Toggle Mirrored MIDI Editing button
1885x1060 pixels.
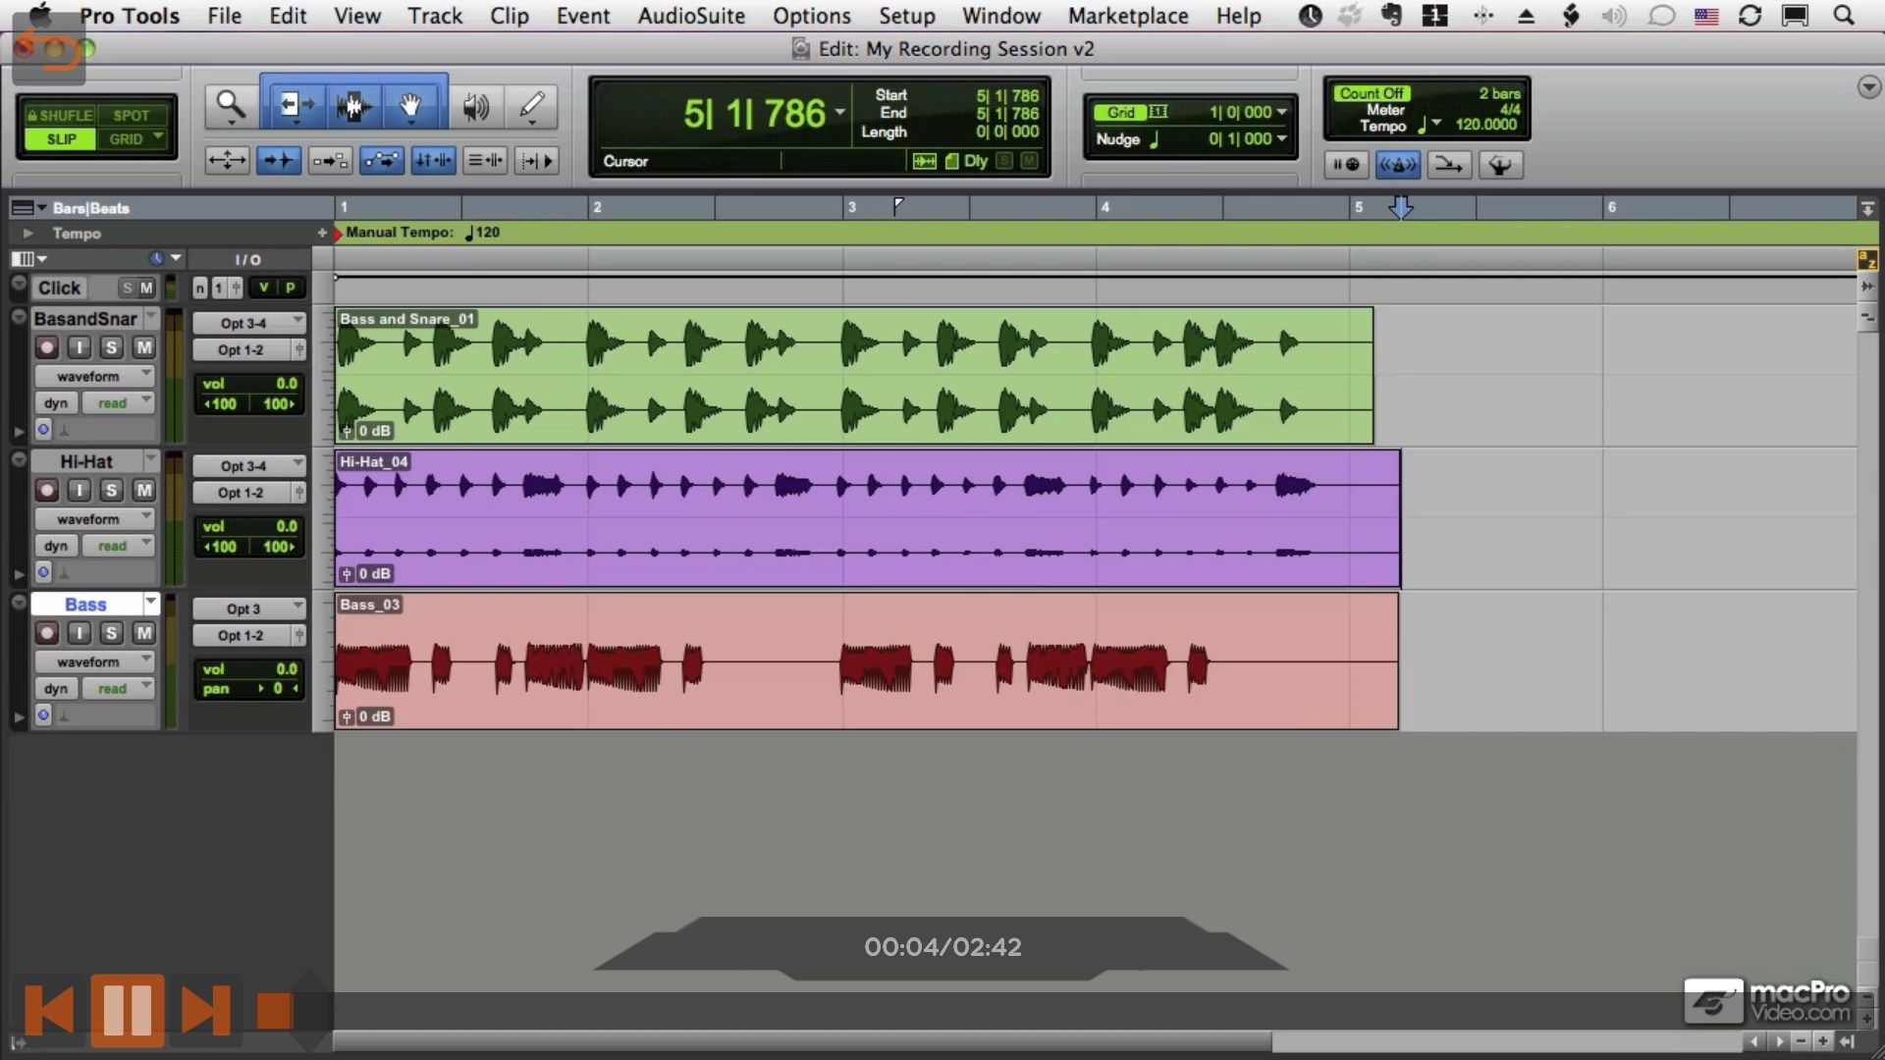(330, 160)
